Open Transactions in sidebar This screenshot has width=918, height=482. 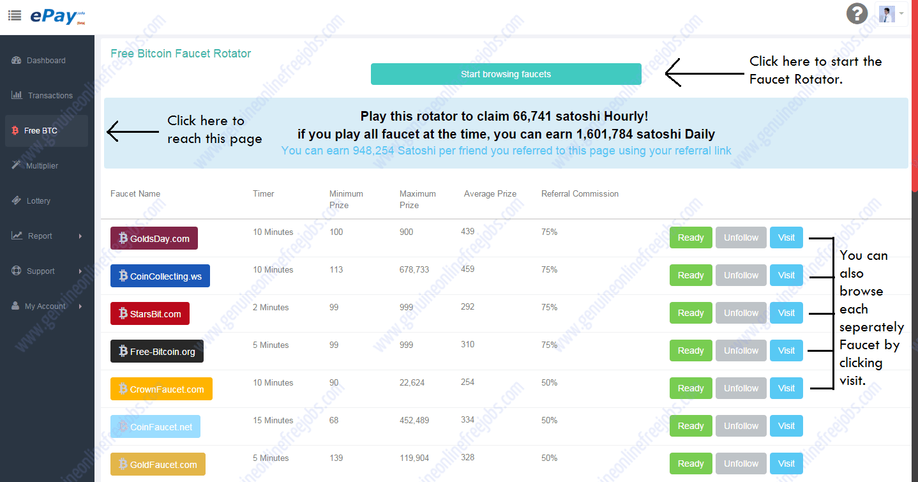point(47,96)
